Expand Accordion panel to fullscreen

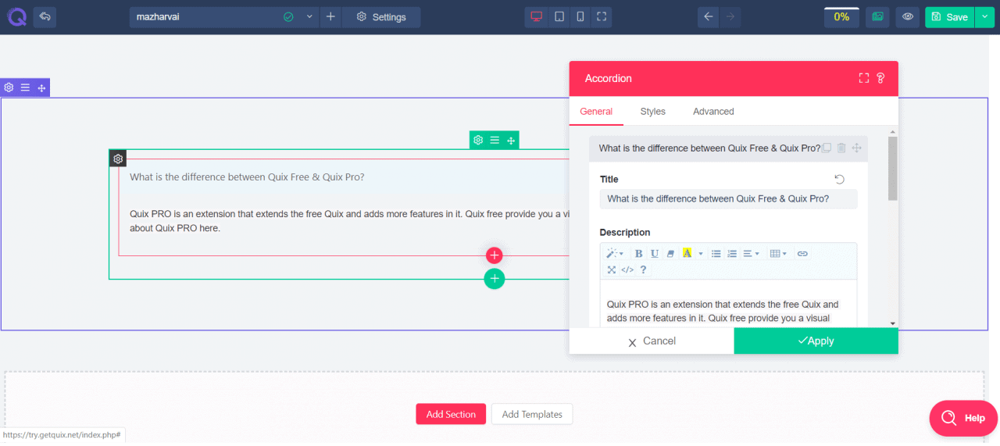tap(863, 78)
